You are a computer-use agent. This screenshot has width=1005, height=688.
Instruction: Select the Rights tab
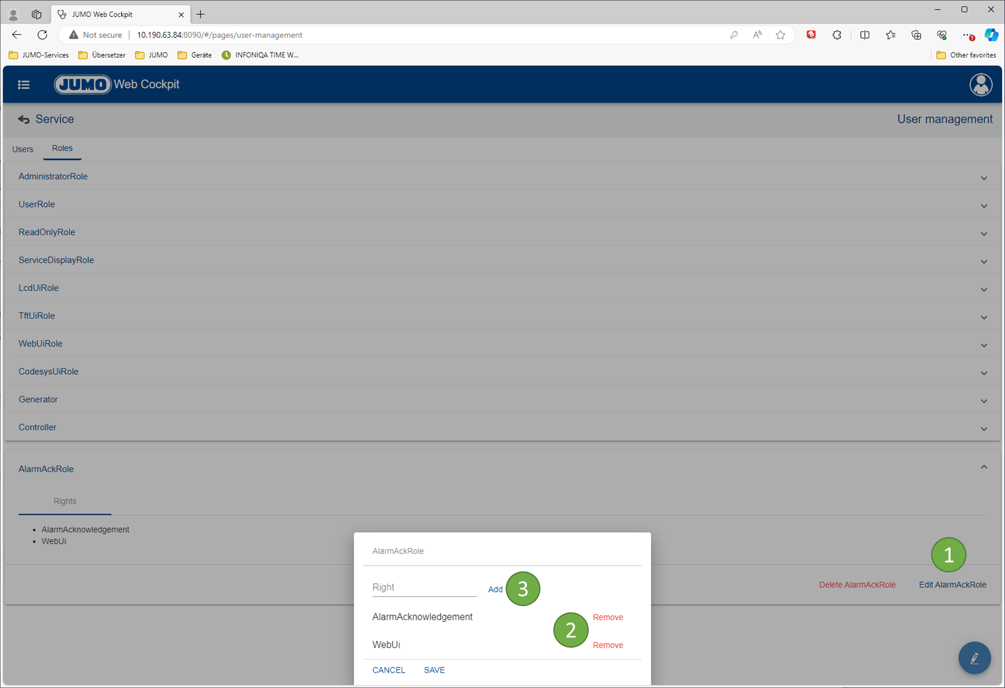click(65, 501)
